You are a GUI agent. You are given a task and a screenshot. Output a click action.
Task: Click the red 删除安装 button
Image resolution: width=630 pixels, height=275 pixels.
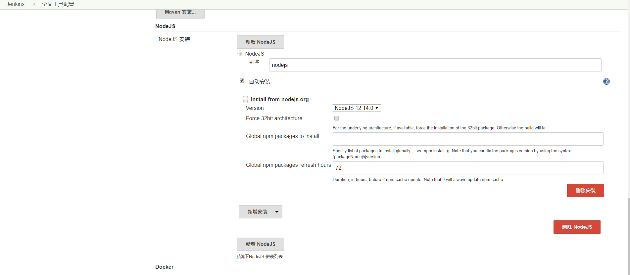(585, 191)
